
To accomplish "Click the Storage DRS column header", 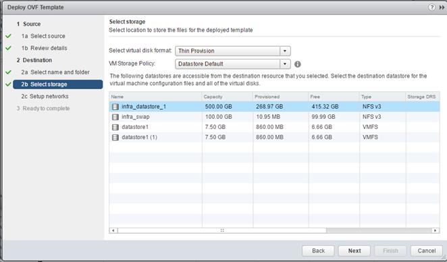I will coord(423,97).
